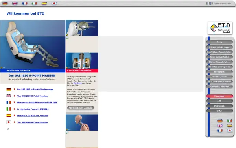Open 3D-Video-Gliederpuppe in the sidebar
This screenshot has width=236, height=148.
click(x=219, y=67)
